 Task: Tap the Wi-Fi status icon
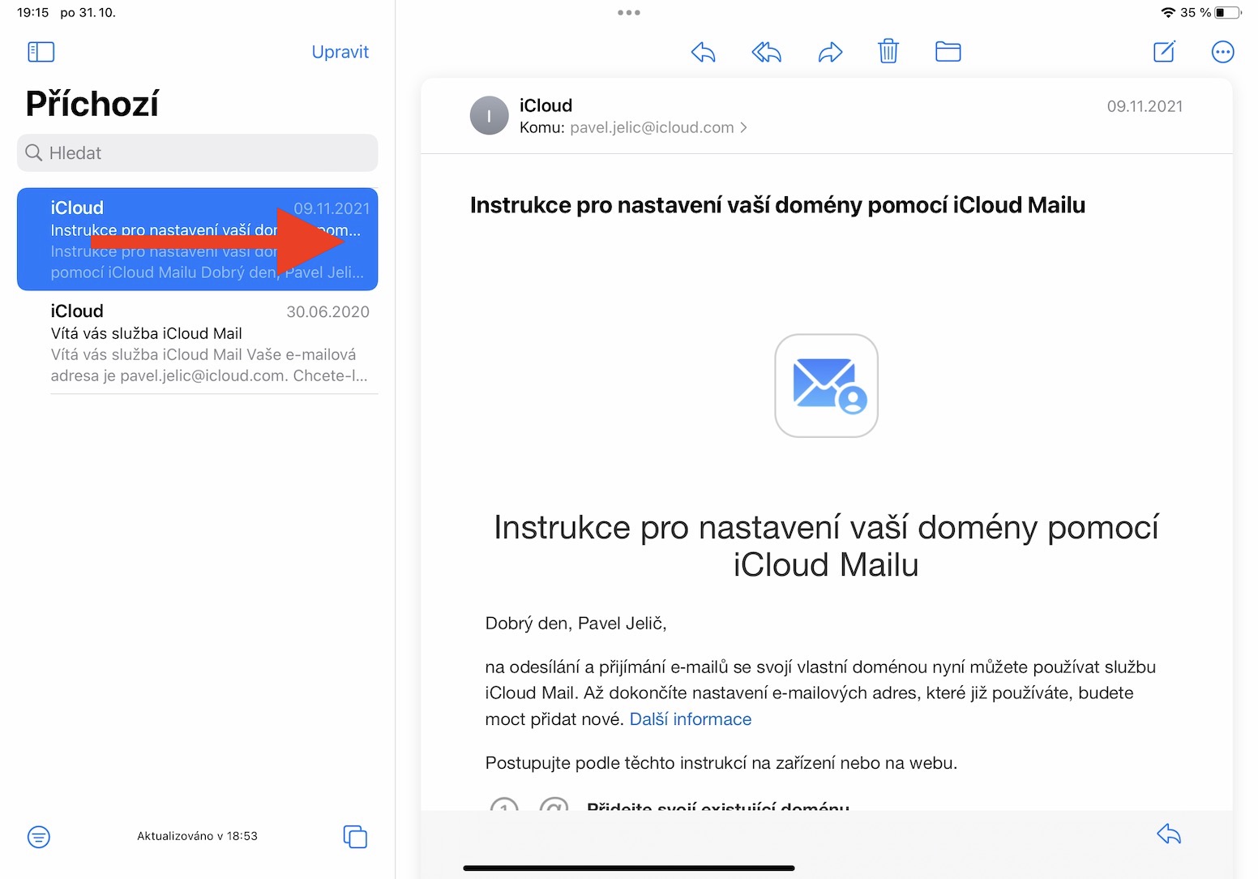pyautogui.click(x=1168, y=12)
